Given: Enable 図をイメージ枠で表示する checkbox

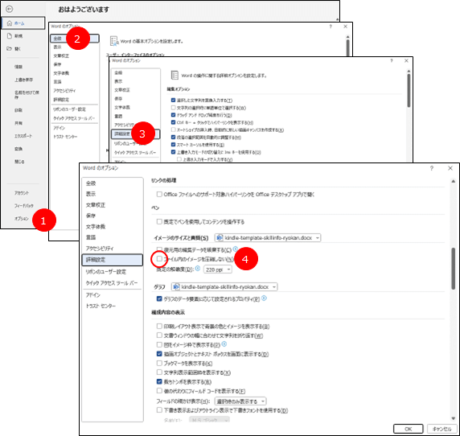Looking at the screenshot, I should point(159,344).
